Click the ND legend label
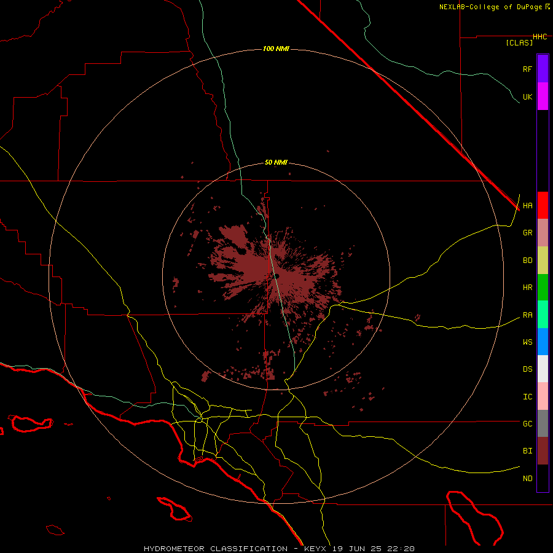 tap(527, 479)
